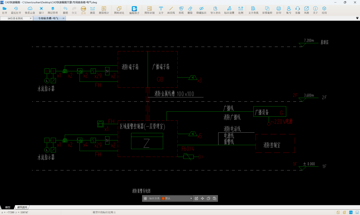Viewport: 360px width, 215px height.
Task: Choose the 删除 eraser tool
Action: 190,10
